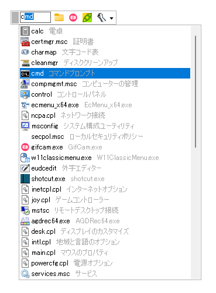Select w11classicmenu.exe entry text
This screenshot has height=293, width=216.
pos(95,158)
